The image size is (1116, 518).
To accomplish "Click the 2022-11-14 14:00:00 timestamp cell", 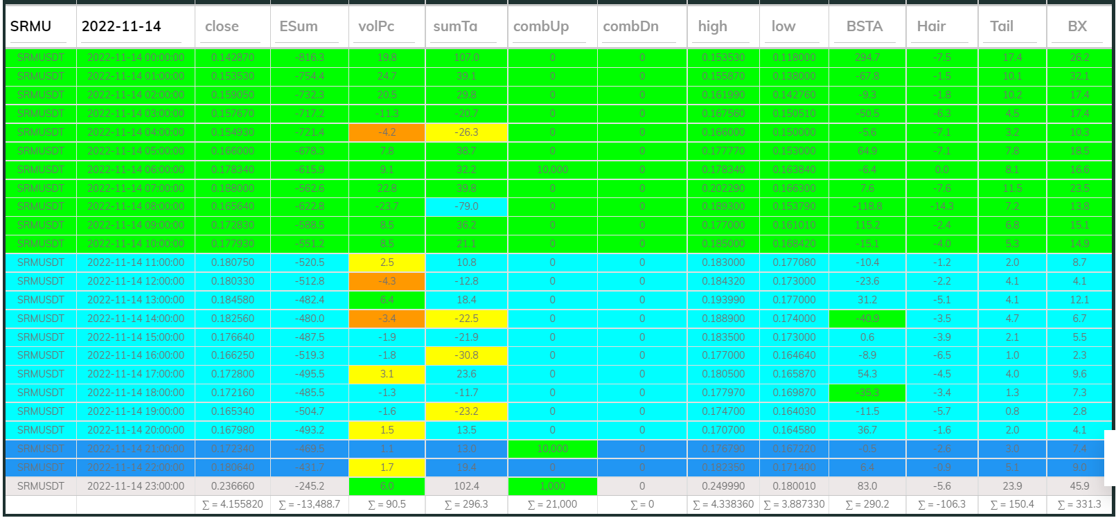I will tap(136, 319).
